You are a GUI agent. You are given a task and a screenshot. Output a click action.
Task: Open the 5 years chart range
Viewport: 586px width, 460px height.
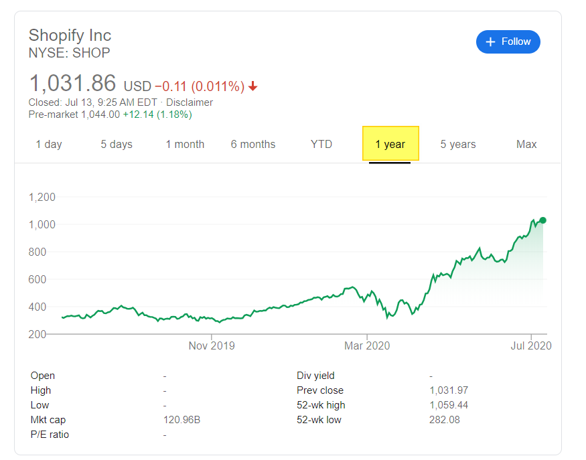pyautogui.click(x=458, y=144)
